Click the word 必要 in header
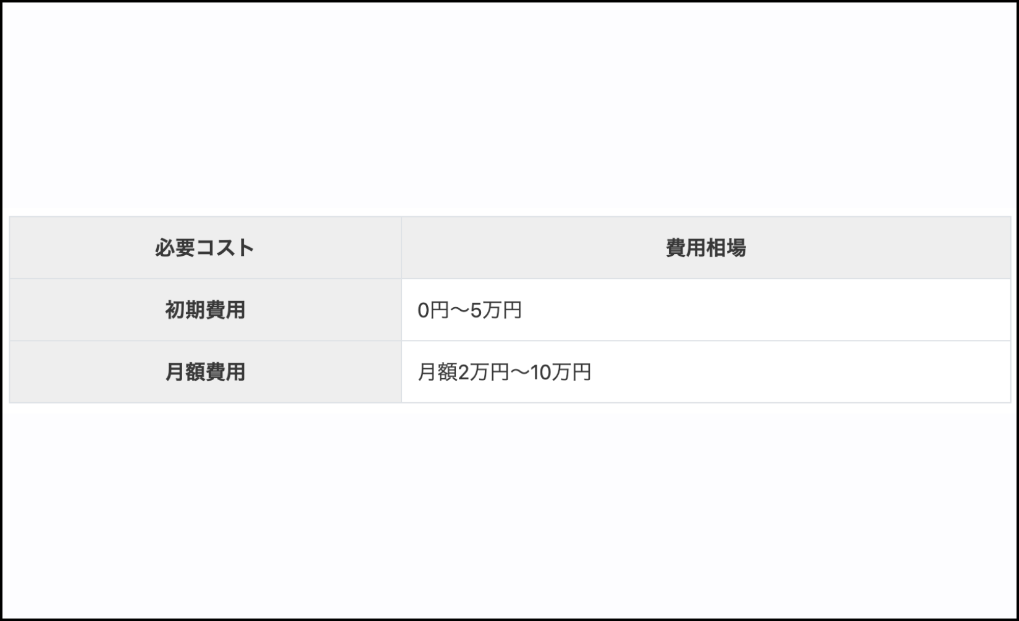The width and height of the screenshot is (1019, 621). [175, 248]
